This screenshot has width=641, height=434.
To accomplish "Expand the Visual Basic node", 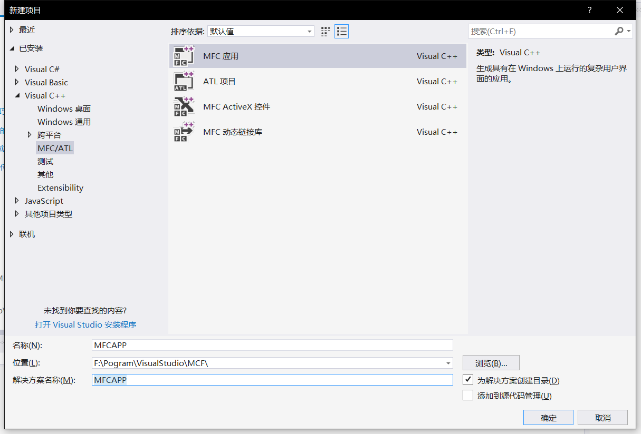I will click(x=17, y=82).
